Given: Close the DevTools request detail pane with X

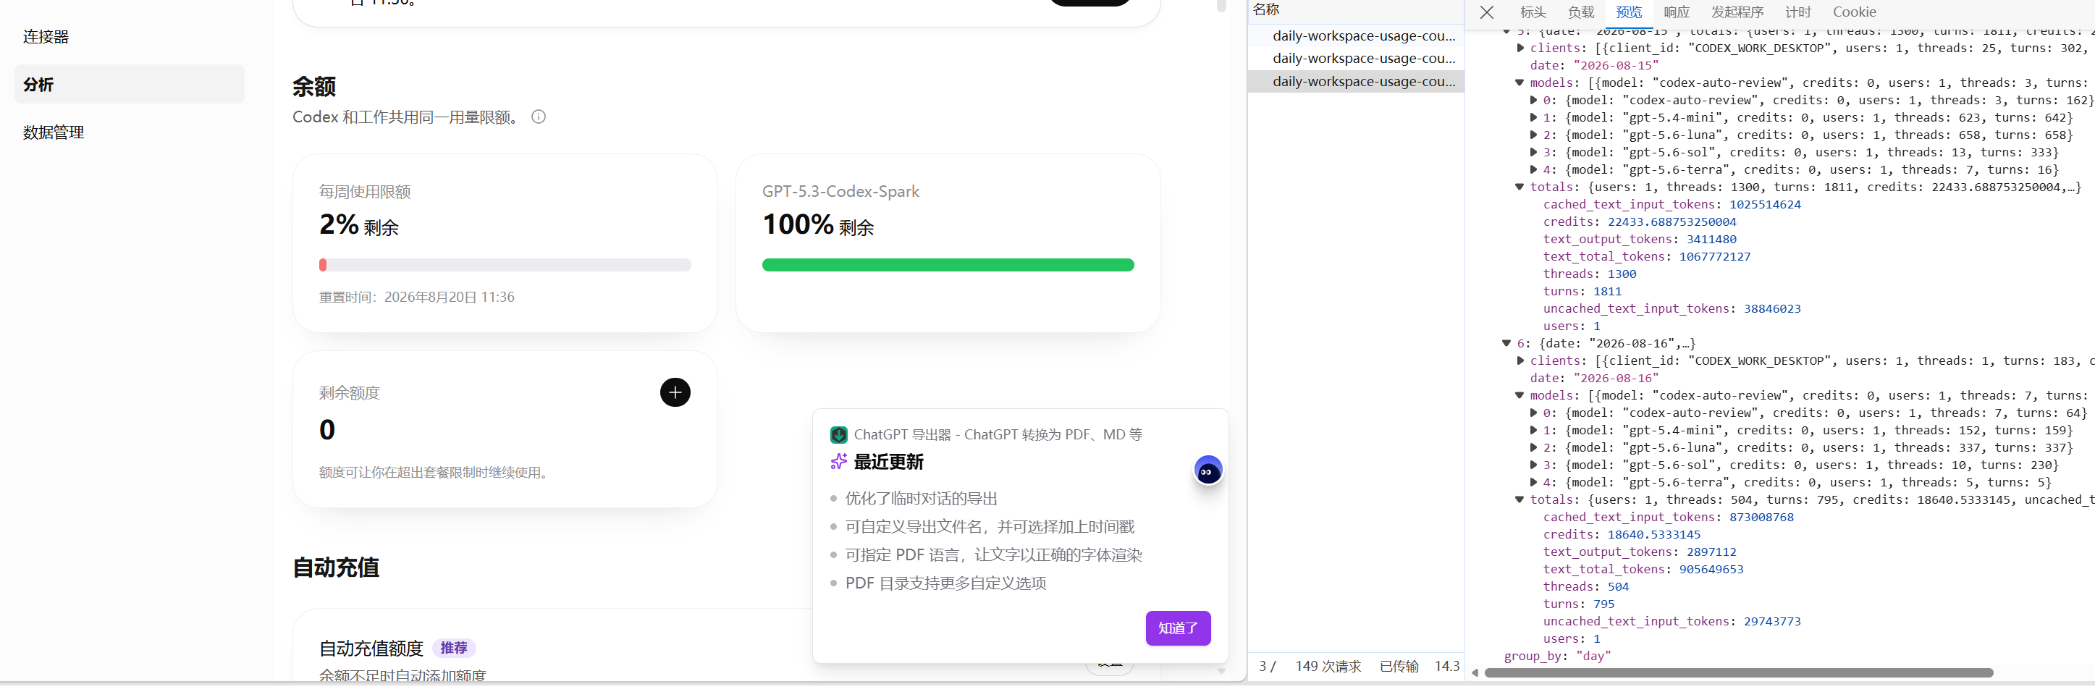Looking at the screenshot, I should tap(1486, 12).
